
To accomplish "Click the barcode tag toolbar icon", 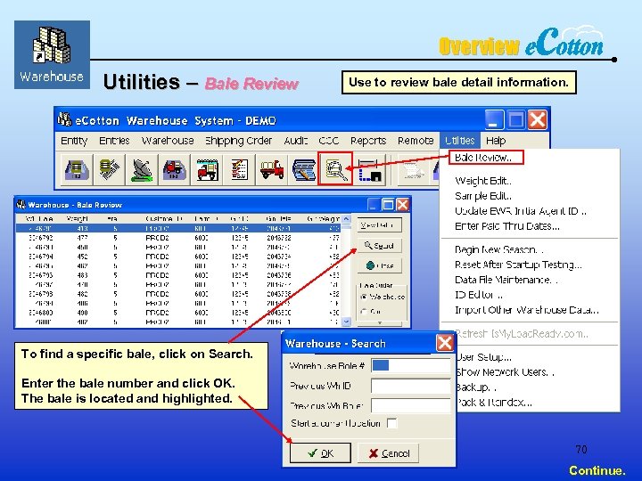I will (110, 169).
